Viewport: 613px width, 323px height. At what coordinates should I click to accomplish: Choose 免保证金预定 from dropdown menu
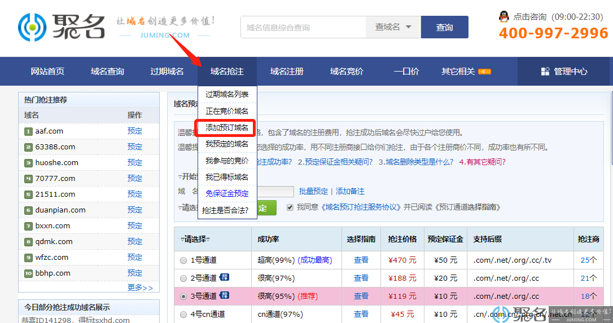[x=227, y=193]
